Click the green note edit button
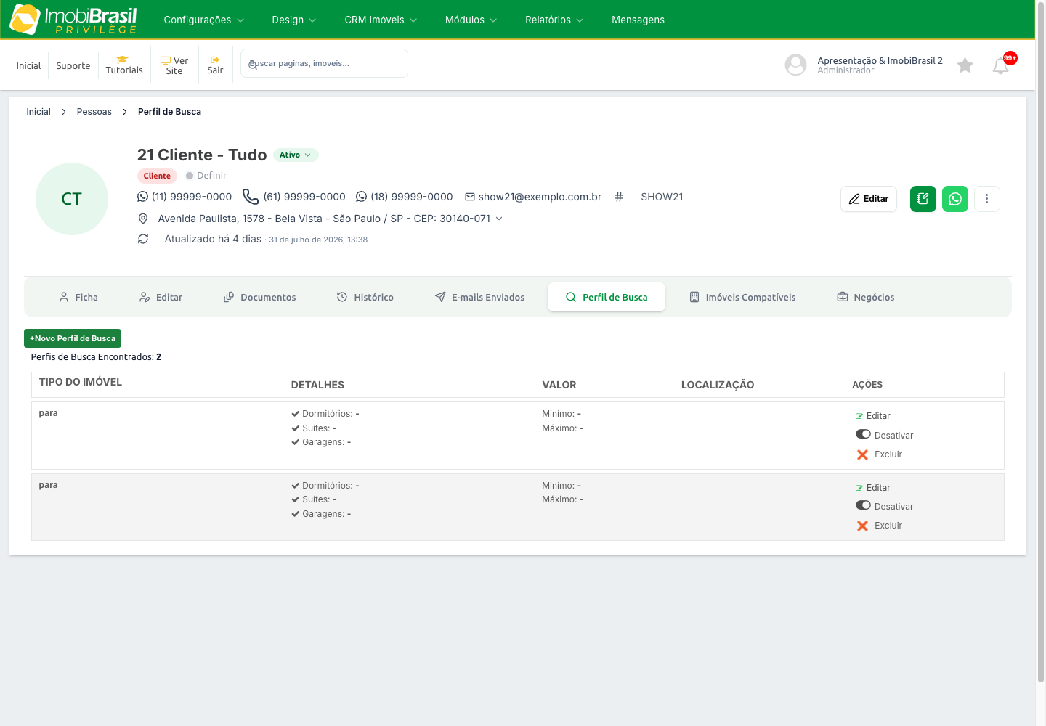The width and height of the screenshot is (1046, 726). 923,199
